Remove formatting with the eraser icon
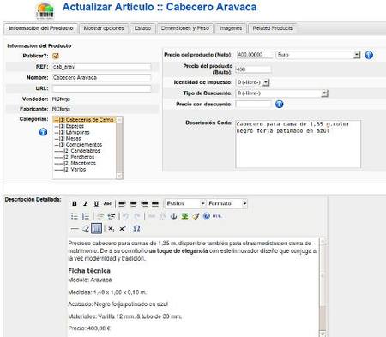Image resolution: width=386 pixels, height=337 pixels. (x=86, y=228)
